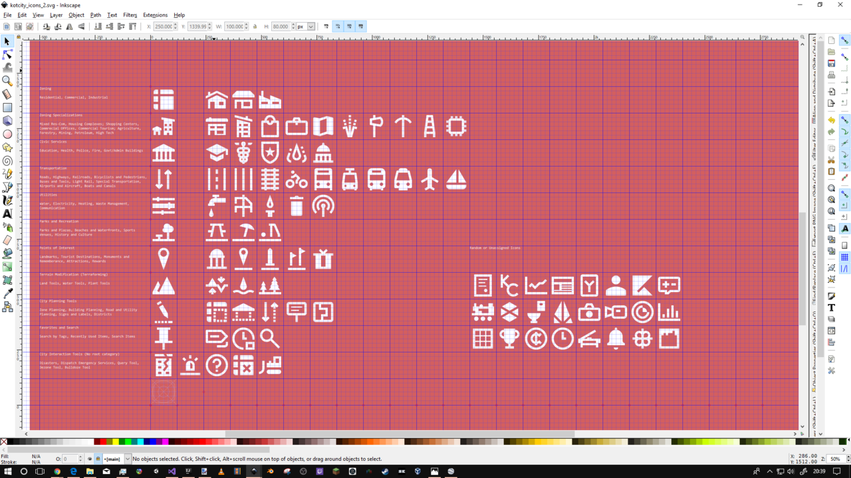The image size is (851, 478).
Task: Select the Spiral tool
Action: pos(7,161)
